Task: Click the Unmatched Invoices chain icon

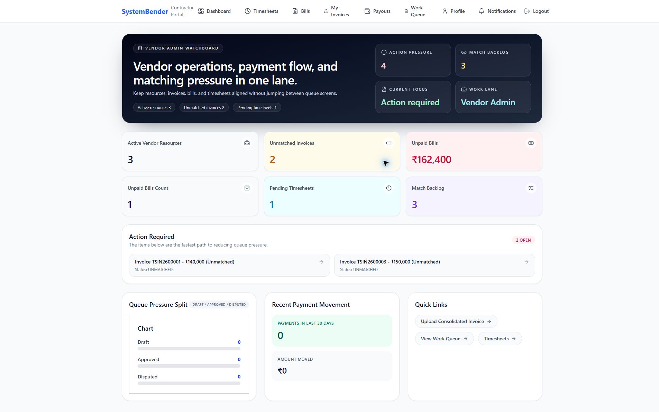Action: [389, 143]
